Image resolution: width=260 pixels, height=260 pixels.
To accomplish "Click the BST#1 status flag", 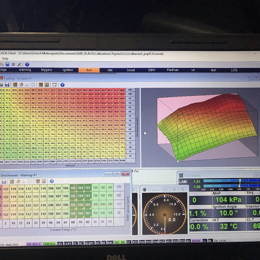I will click(196, 241).
